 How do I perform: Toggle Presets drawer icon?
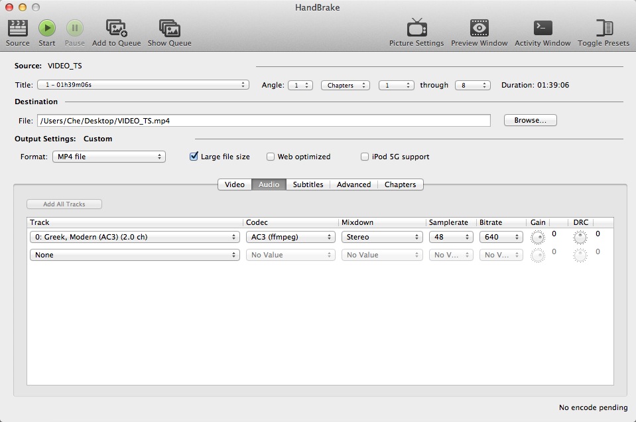(604, 28)
